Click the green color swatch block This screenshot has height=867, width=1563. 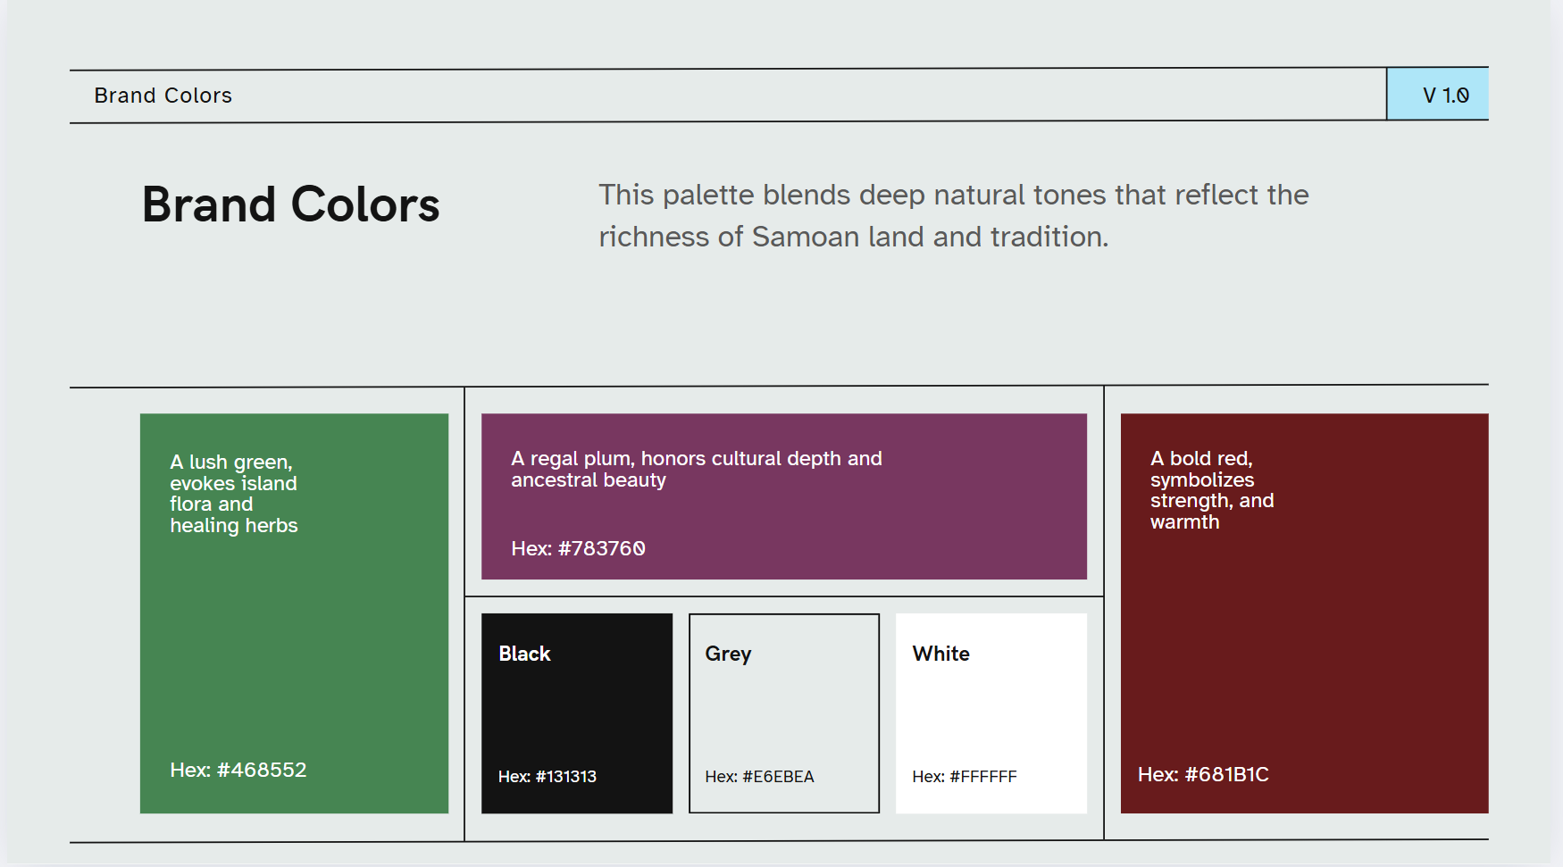pyautogui.click(x=294, y=613)
